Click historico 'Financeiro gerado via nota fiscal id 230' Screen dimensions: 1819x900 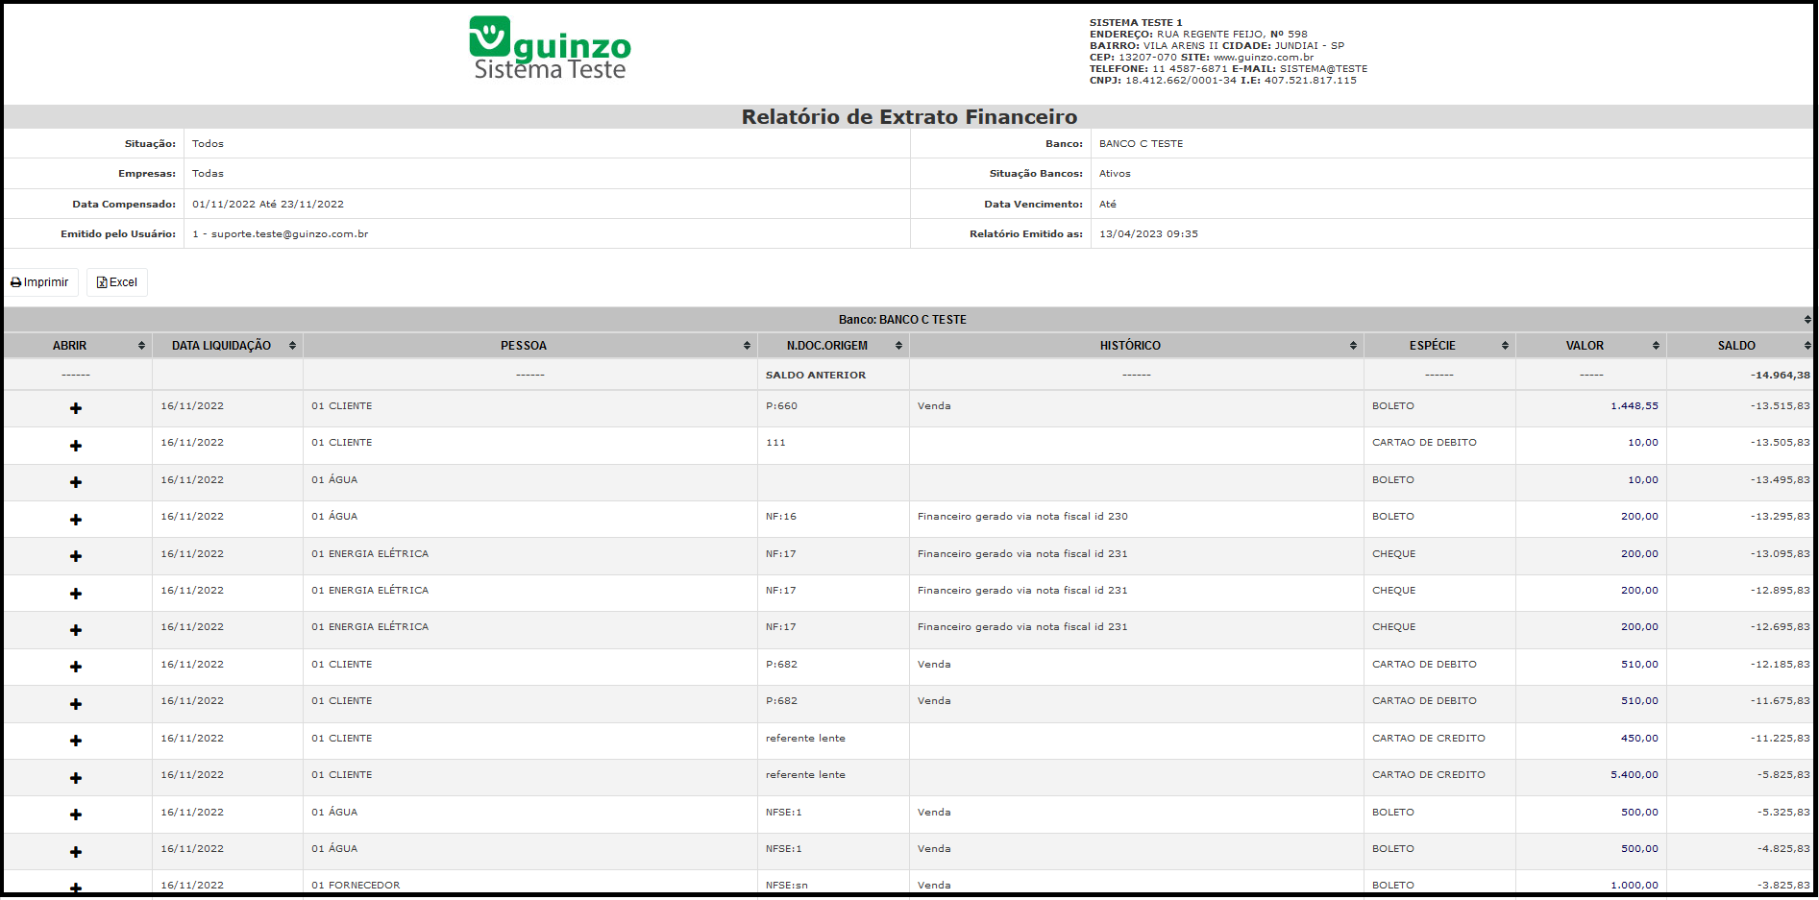point(1022,517)
